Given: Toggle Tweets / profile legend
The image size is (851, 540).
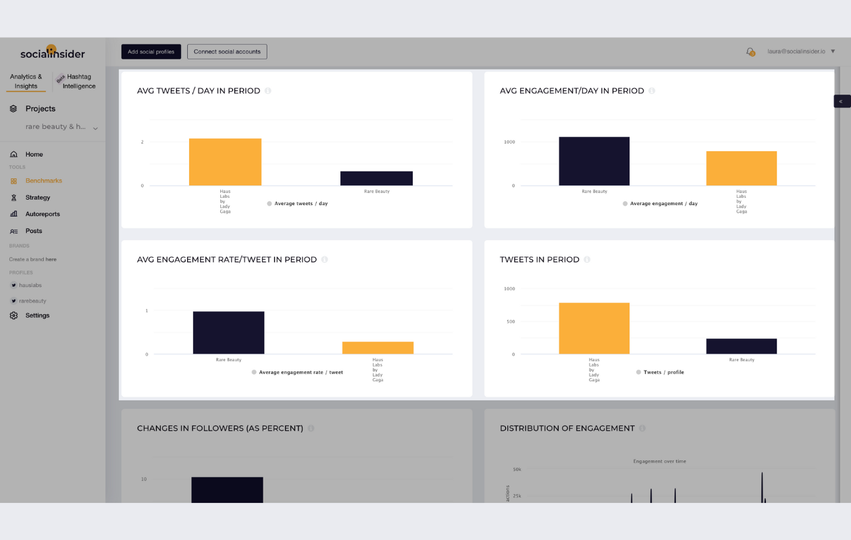Looking at the screenshot, I should 660,372.
